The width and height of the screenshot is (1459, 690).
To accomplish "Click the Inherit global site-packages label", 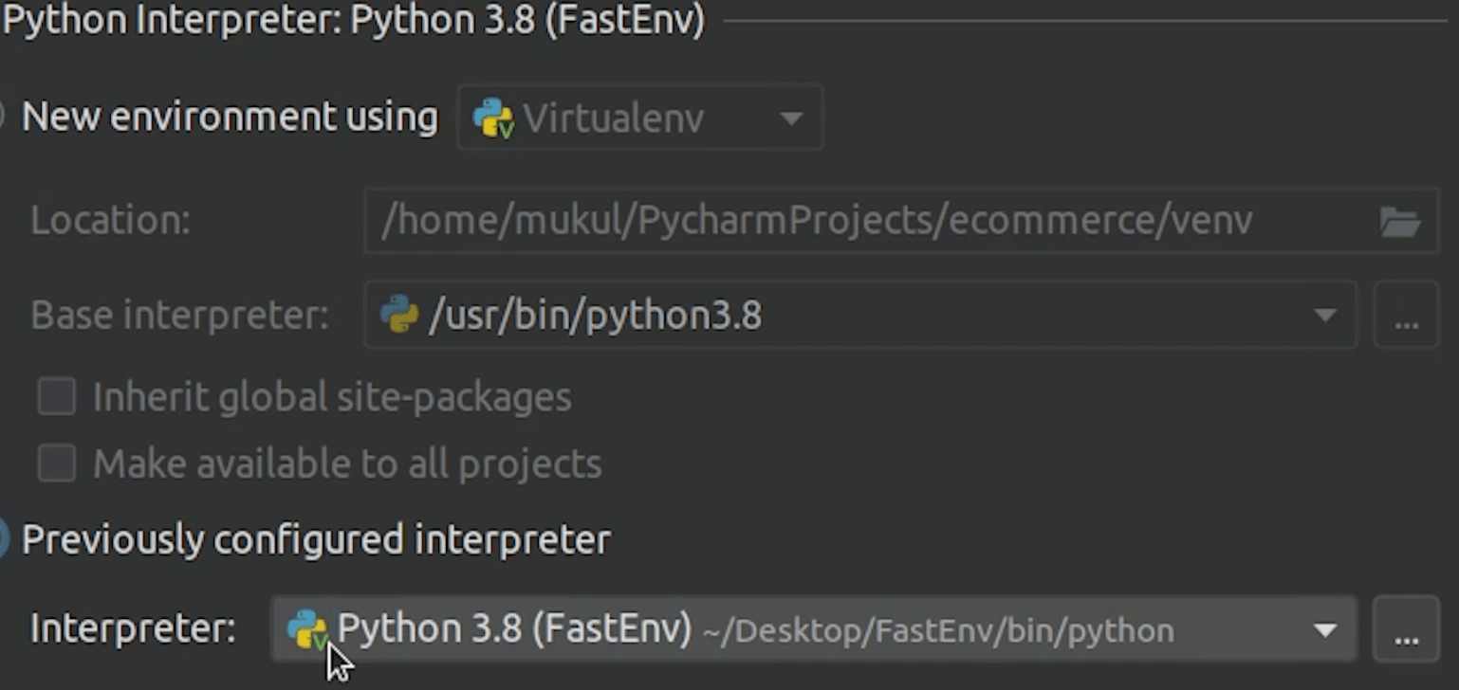I will [332, 397].
